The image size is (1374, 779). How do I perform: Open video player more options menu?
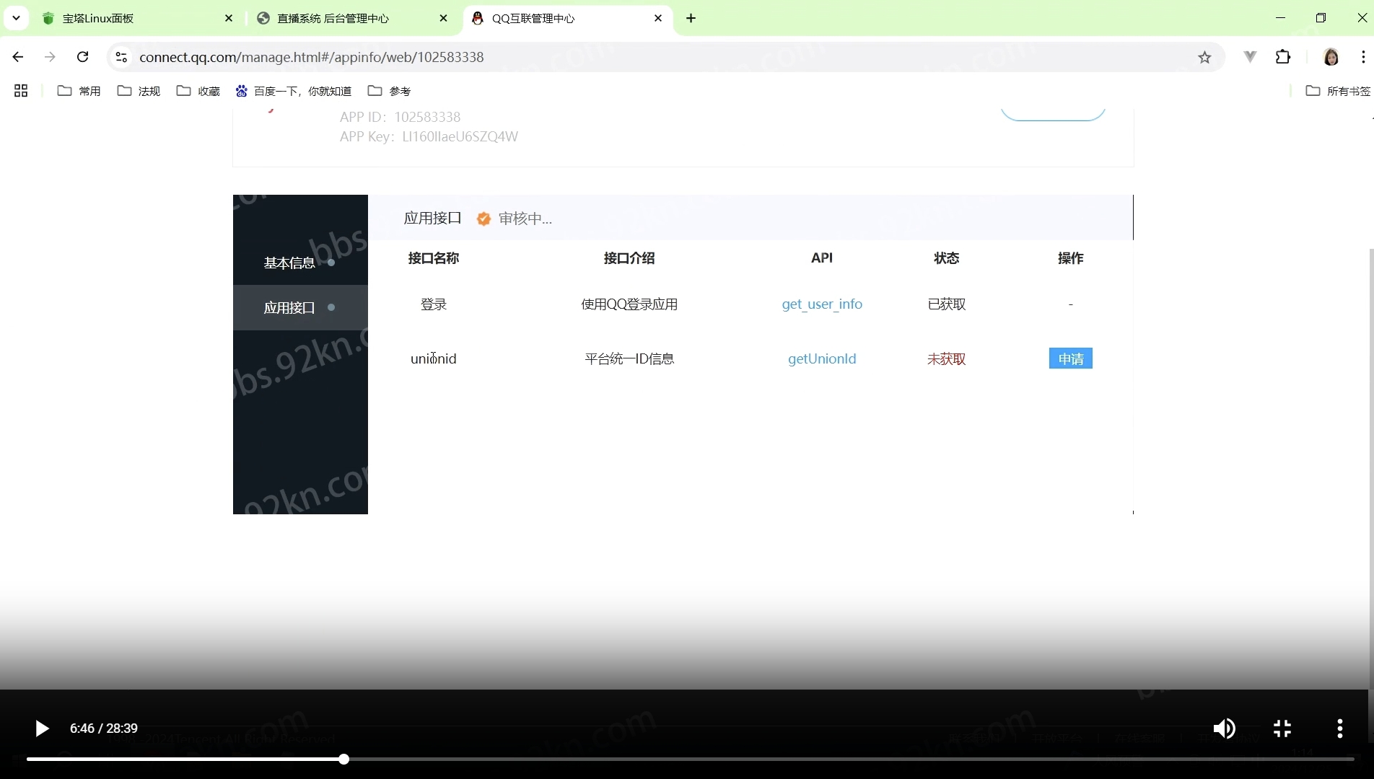click(x=1339, y=729)
